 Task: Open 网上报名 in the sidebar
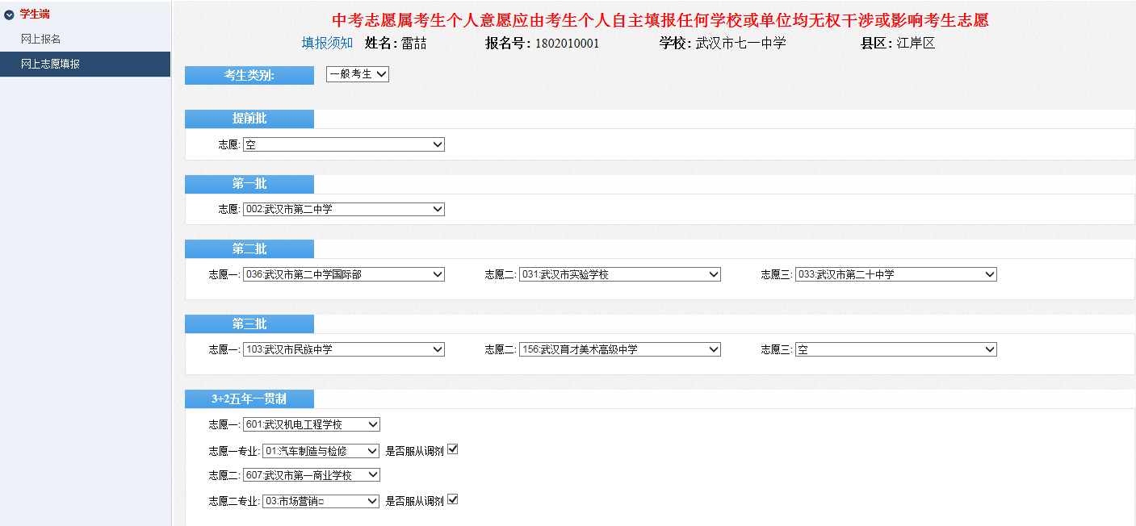pyautogui.click(x=41, y=39)
